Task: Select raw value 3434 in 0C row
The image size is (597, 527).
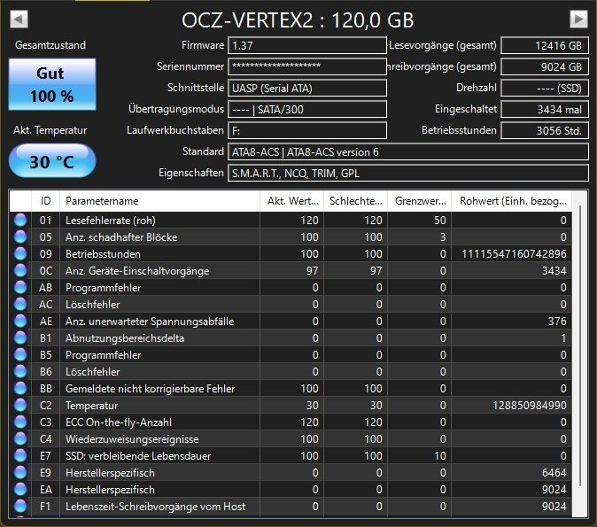Action: point(554,271)
